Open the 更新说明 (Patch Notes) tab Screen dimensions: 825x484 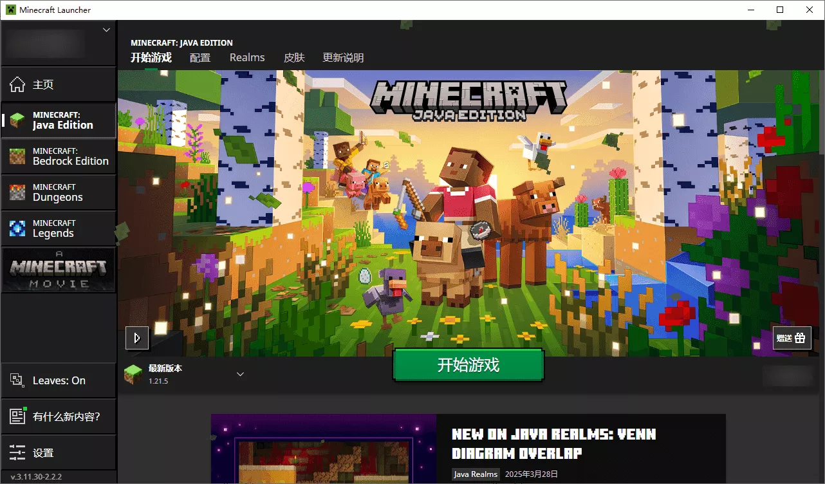coord(344,57)
